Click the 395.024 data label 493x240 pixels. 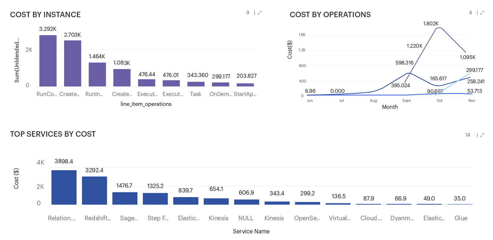point(400,85)
